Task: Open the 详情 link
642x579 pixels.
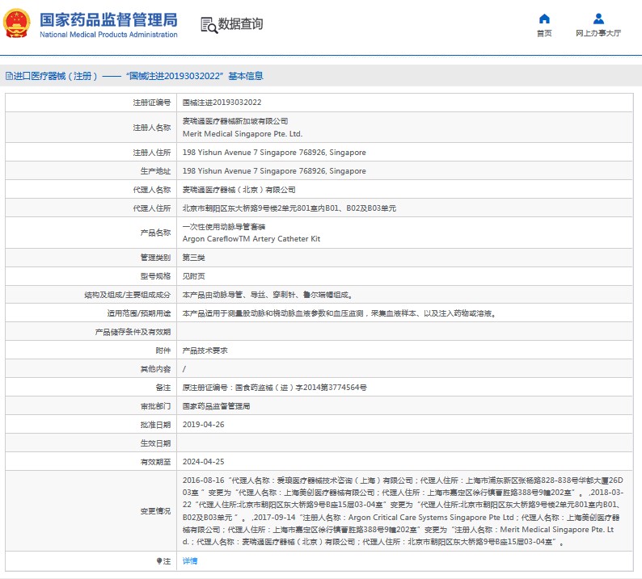Action: pyautogui.click(x=190, y=561)
